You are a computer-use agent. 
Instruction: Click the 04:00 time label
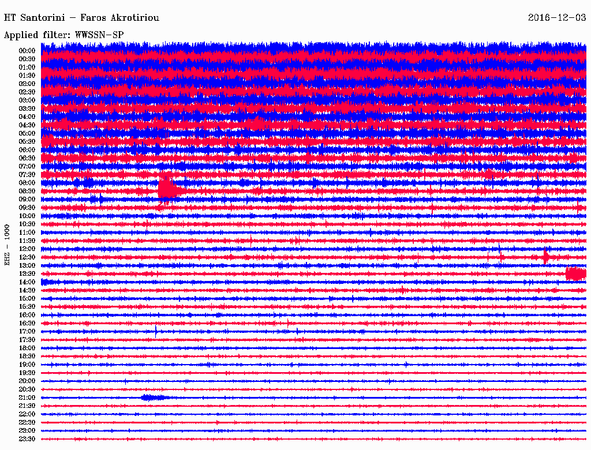click(27, 117)
